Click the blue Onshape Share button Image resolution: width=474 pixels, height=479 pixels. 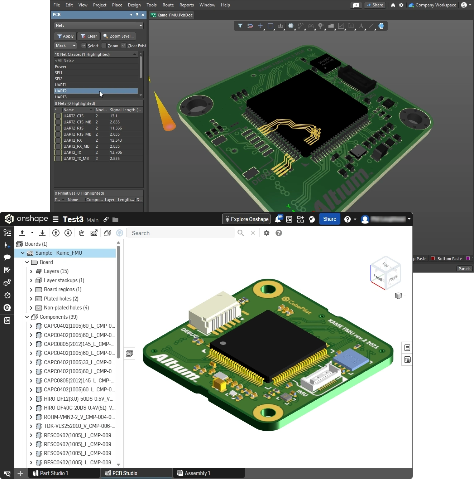[x=330, y=219]
